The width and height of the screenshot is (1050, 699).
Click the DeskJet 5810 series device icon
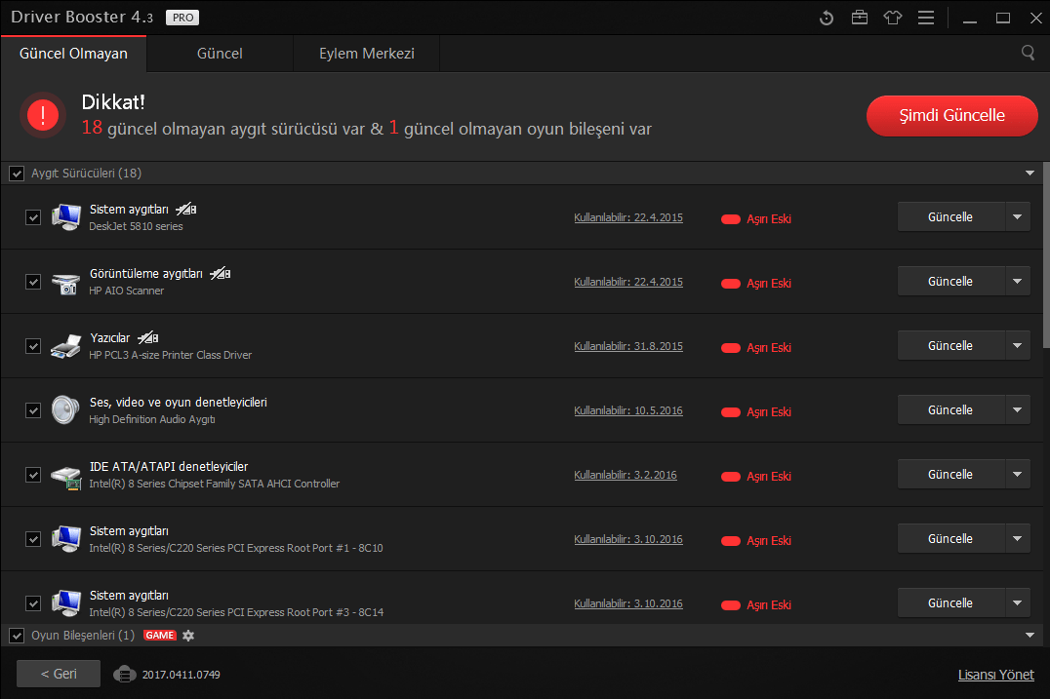[x=65, y=216]
